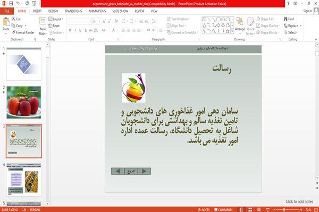Click the Undo arrow icon

point(18,4)
